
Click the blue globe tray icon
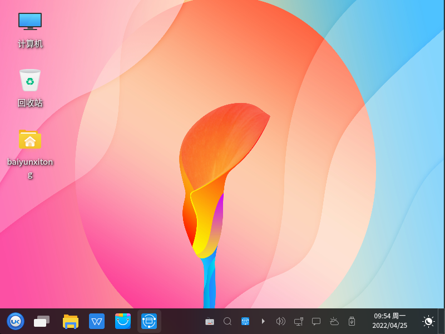(x=245, y=321)
